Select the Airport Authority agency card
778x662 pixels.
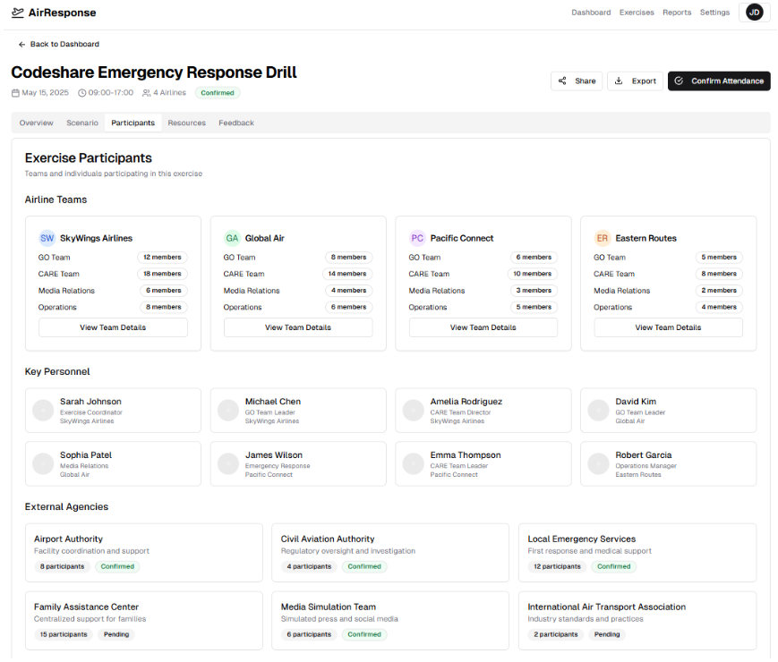[144, 553]
